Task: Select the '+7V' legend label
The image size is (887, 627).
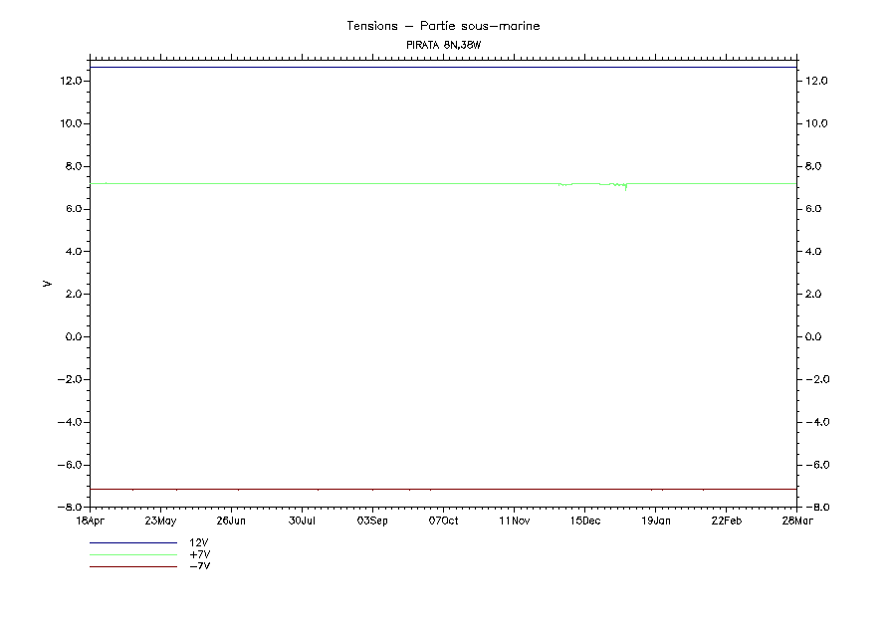Action: 199,554
